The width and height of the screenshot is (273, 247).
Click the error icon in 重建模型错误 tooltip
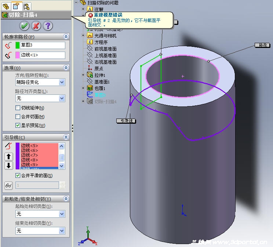point(91,15)
